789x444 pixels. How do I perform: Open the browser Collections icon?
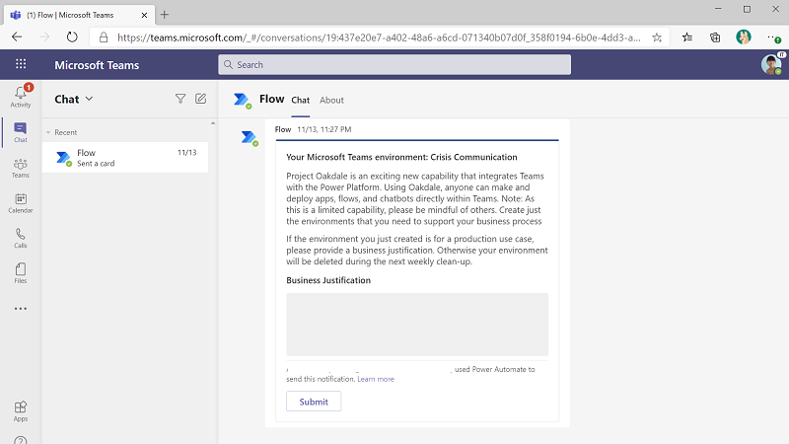tap(715, 37)
